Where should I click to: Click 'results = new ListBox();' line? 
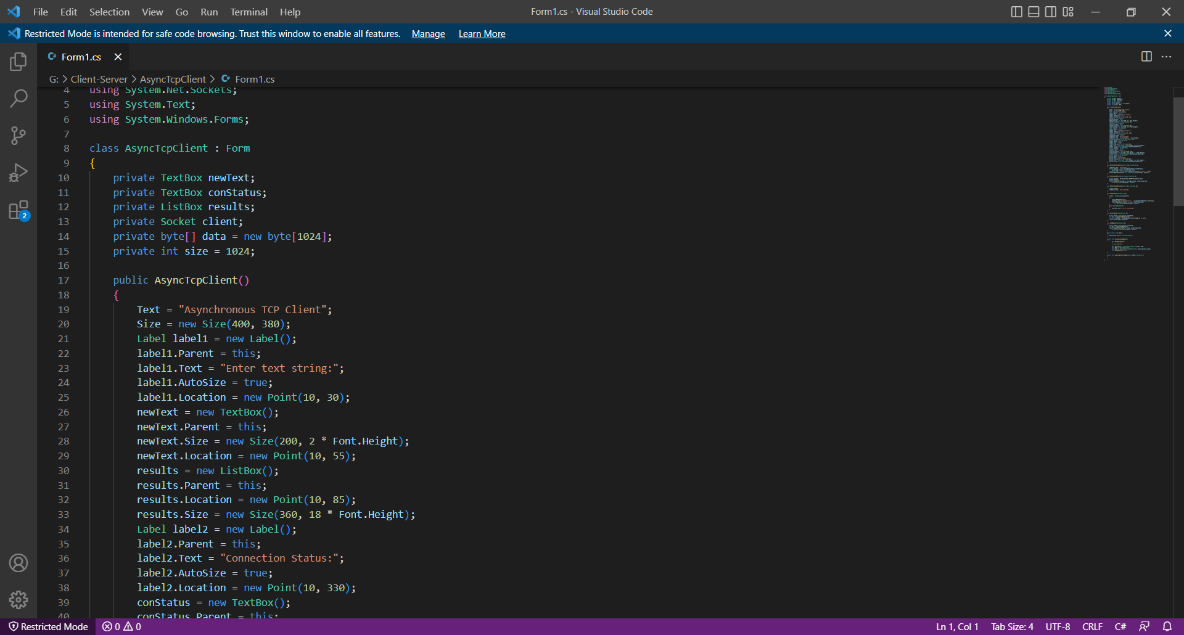(208, 471)
